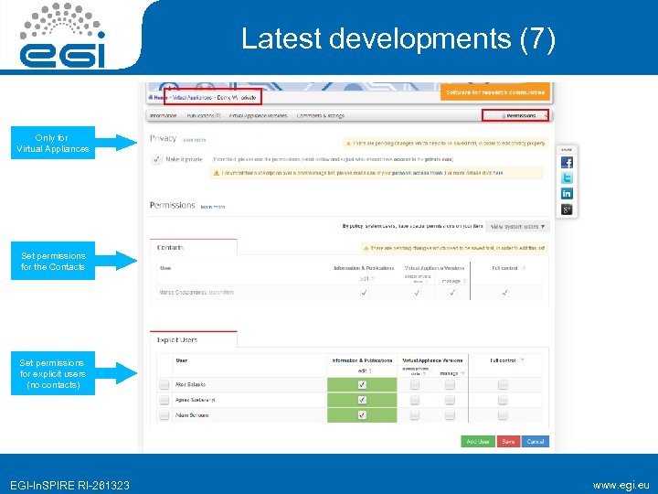The width and height of the screenshot is (658, 494).
Task: Open Privacy learn more link
Action: coord(194,140)
